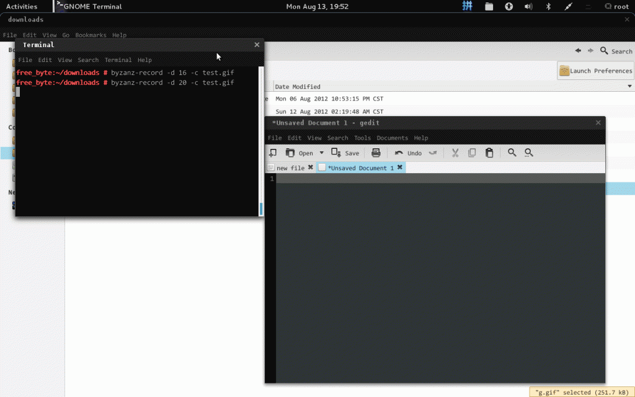Click the 'byzanz-record -d 20 -c test.gif' command line
The height and width of the screenshot is (397, 635).
(172, 83)
